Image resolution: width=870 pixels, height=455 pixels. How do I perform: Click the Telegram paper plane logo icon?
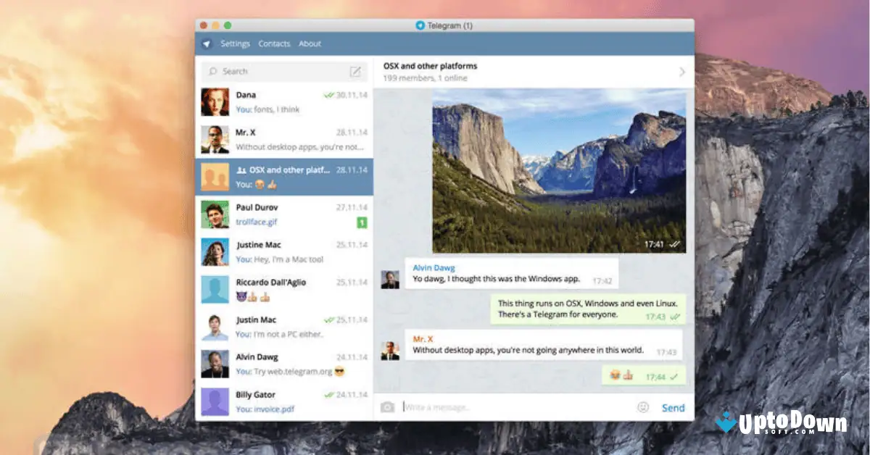207,43
